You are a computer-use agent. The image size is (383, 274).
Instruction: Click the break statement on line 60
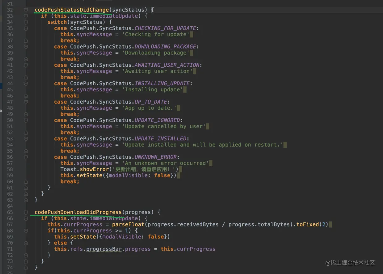pyautogui.click(x=70, y=181)
